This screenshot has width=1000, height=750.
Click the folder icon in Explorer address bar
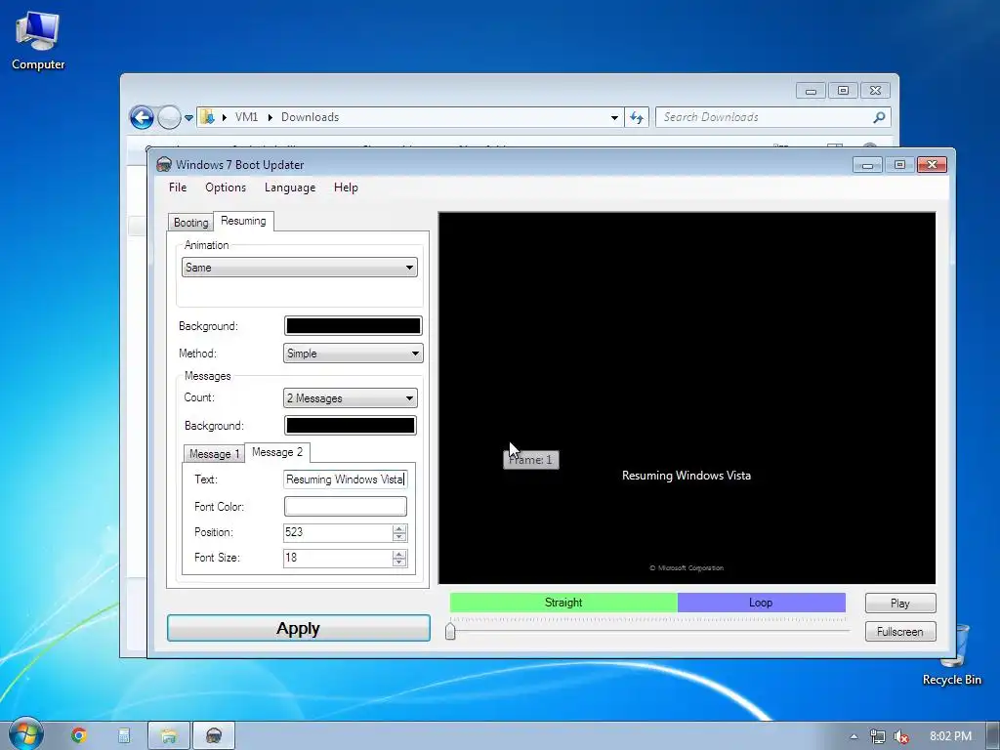tap(207, 117)
